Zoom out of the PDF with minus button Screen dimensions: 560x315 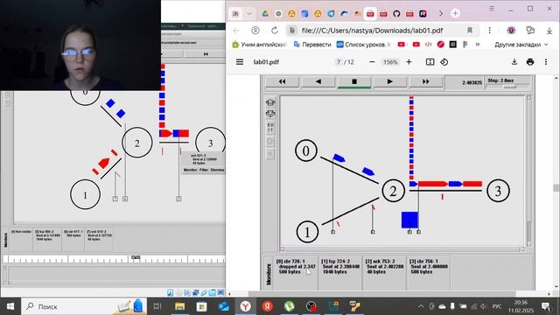(x=372, y=62)
